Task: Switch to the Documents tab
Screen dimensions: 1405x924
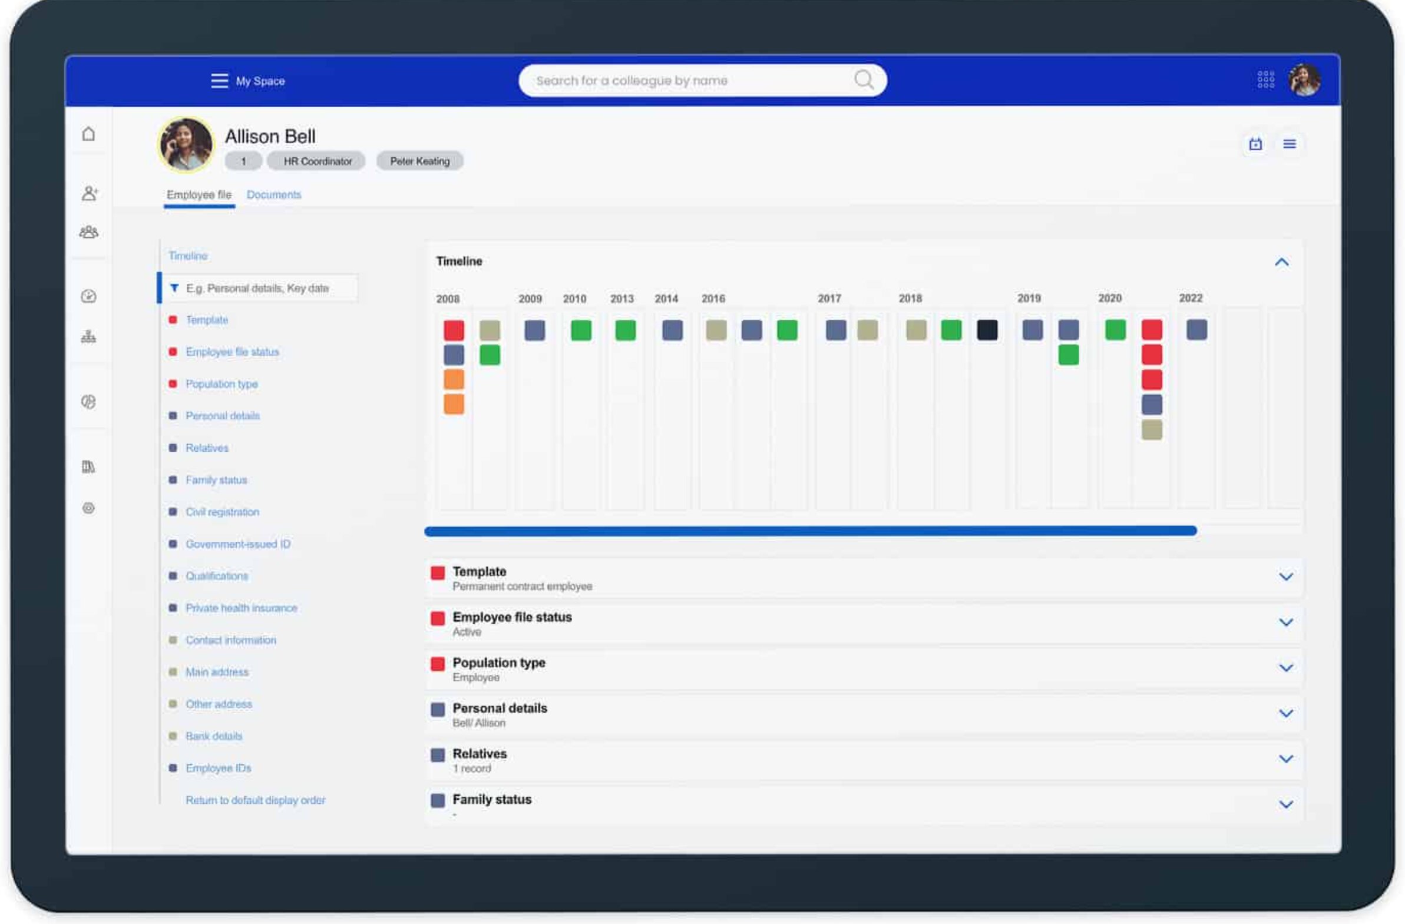Action: [274, 195]
